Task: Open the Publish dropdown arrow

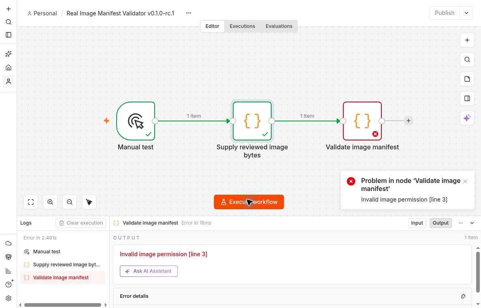Action: (x=466, y=13)
